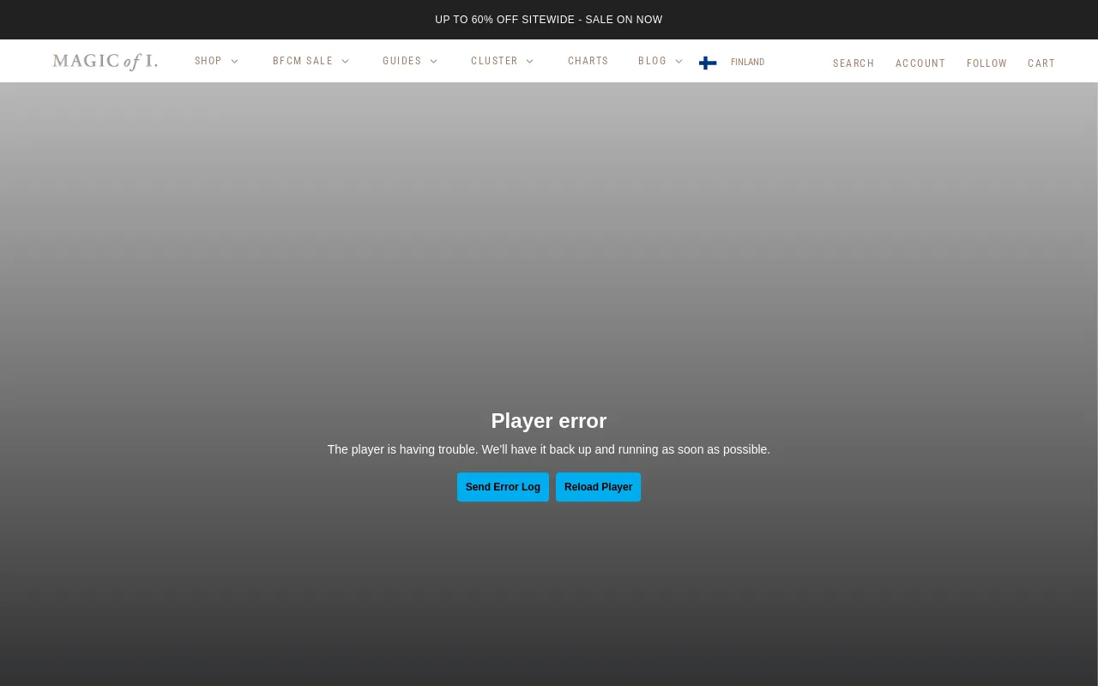Click the Follow link

(x=986, y=63)
